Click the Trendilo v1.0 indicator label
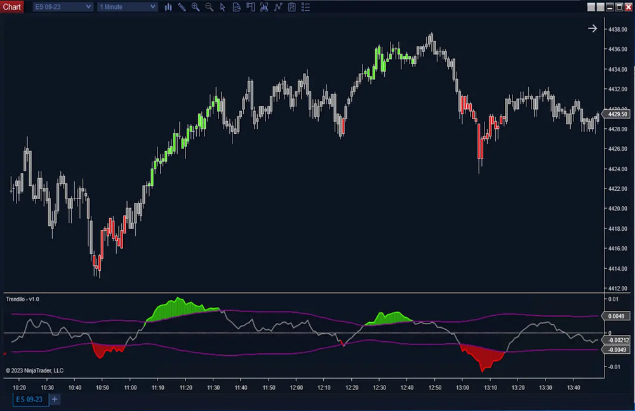The height and width of the screenshot is (411, 635). pyautogui.click(x=23, y=299)
